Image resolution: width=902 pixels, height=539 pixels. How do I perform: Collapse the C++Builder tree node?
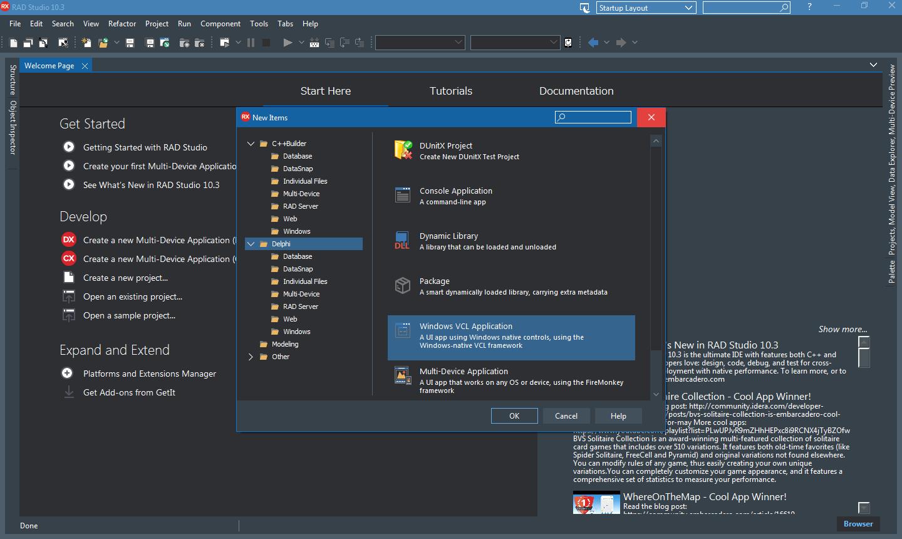coord(251,144)
